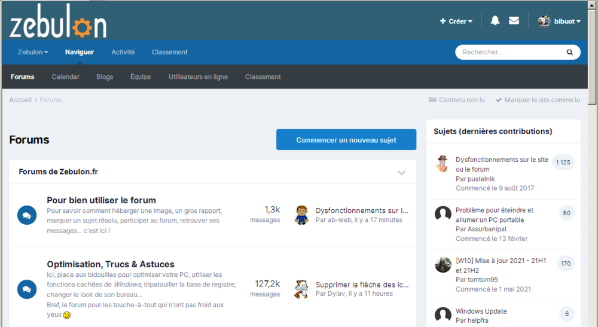Screen dimensions: 598x327
Task: Open the blbuot user account menu
Action: click(x=559, y=22)
